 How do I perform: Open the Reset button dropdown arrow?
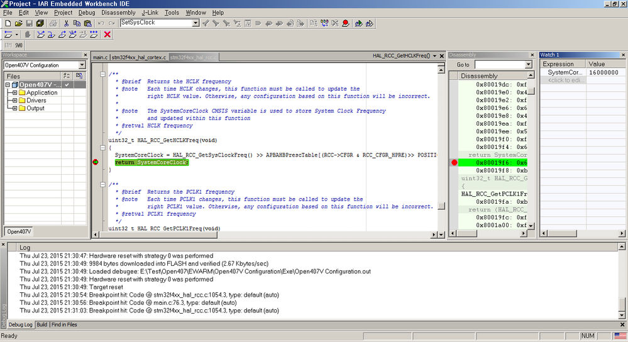16,35
